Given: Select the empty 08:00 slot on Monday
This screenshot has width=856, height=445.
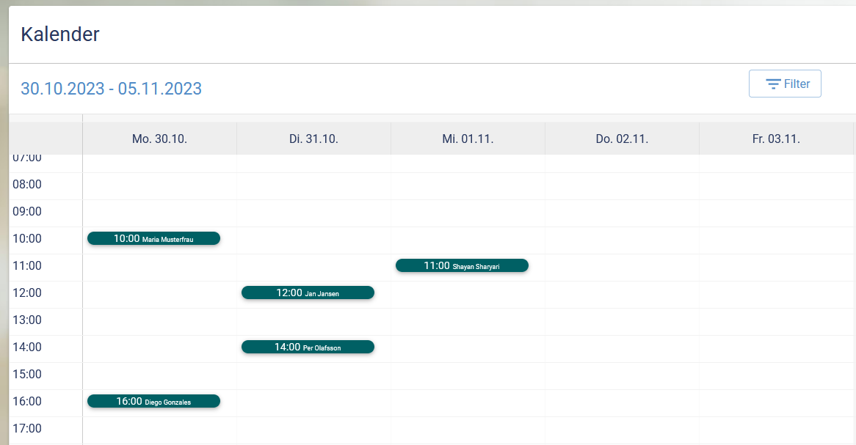Looking at the screenshot, I should click(159, 185).
